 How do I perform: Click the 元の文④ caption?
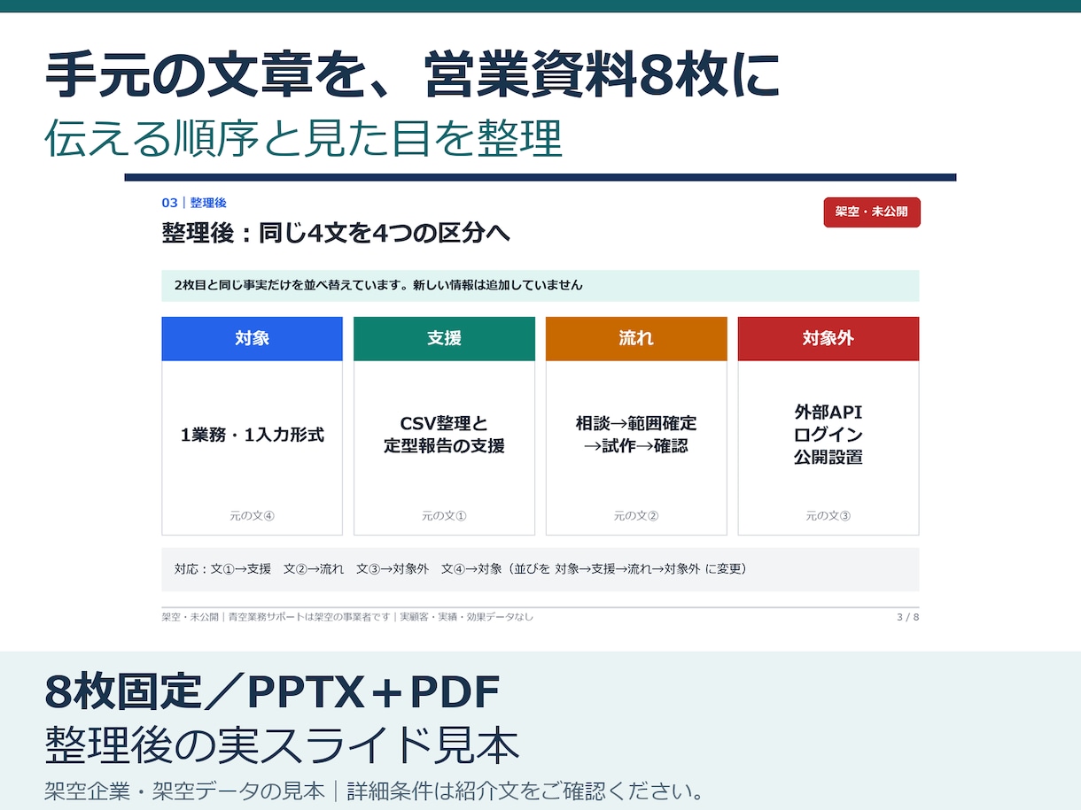(252, 516)
